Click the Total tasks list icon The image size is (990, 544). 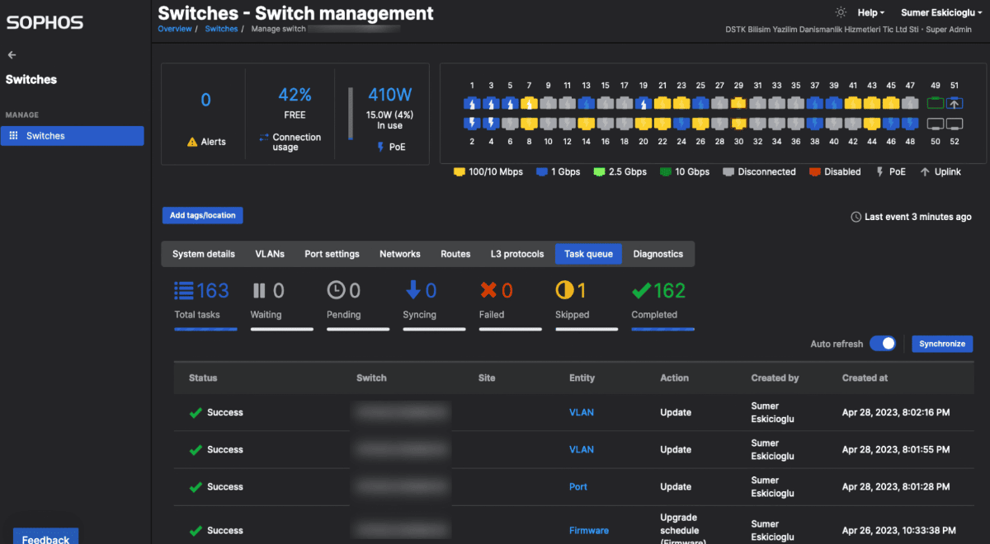coord(182,288)
